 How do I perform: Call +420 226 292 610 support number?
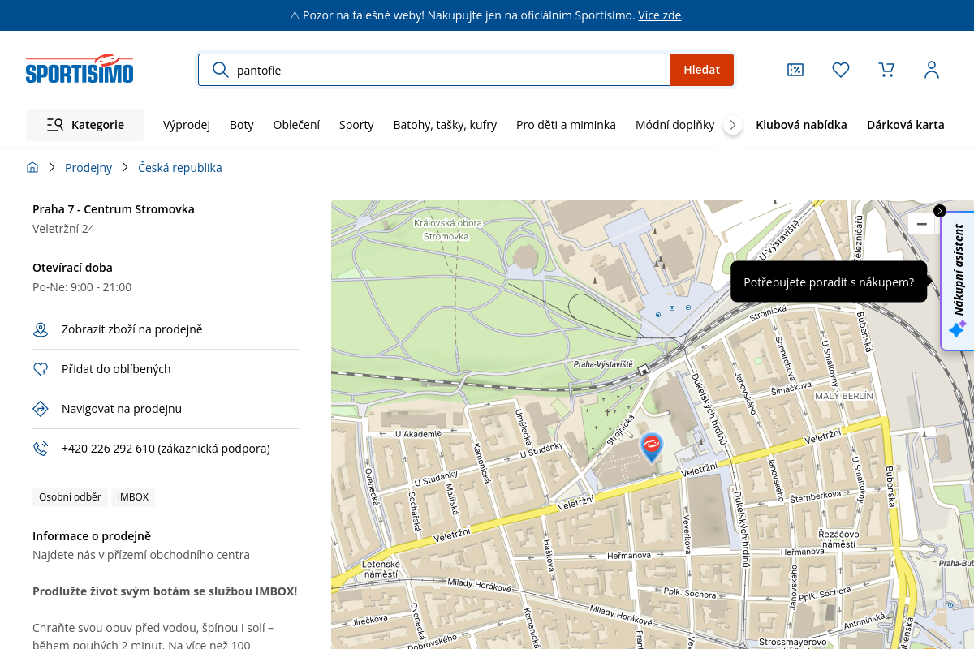[x=166, y=449]
